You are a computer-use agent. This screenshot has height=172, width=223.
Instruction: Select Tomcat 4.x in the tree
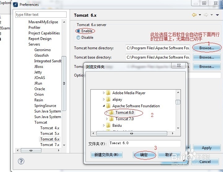50,128
